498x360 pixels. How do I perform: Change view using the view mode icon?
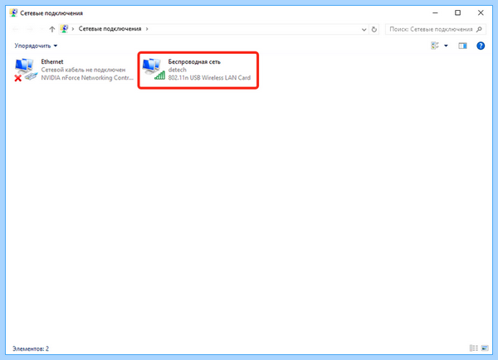[435, 46]
